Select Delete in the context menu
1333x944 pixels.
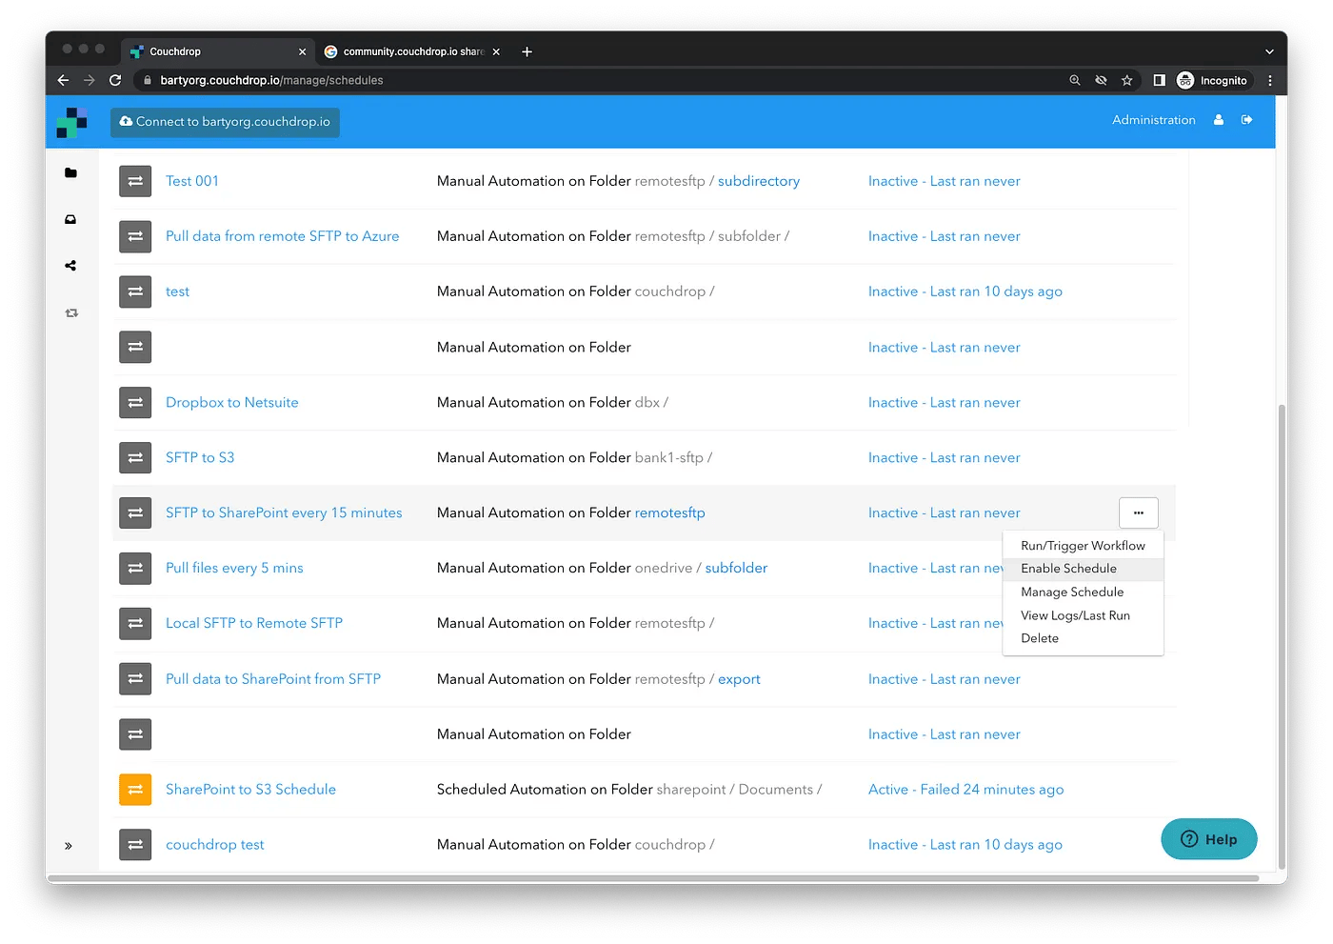click(x=1040, y=638)
